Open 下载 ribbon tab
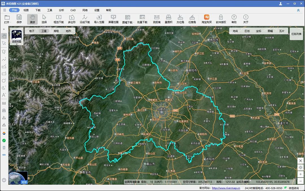 38,10
